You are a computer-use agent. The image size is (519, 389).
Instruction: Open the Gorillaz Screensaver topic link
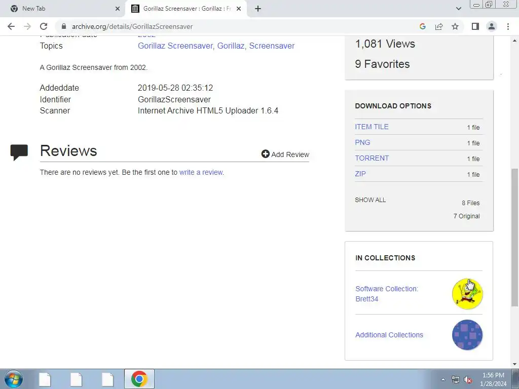(175, 46)
